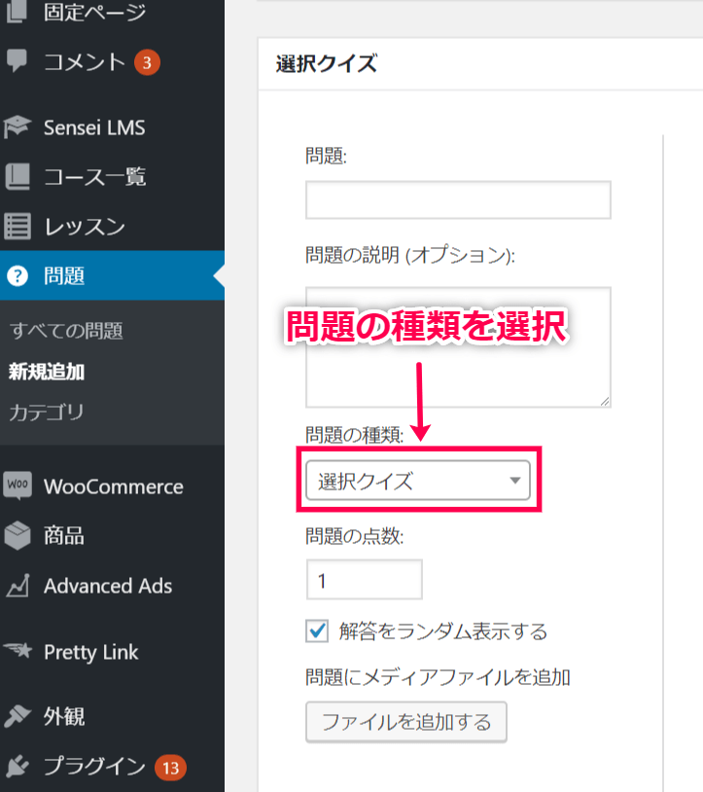Click the コメント speech bubble icon
703x792 pixels.
17,60
